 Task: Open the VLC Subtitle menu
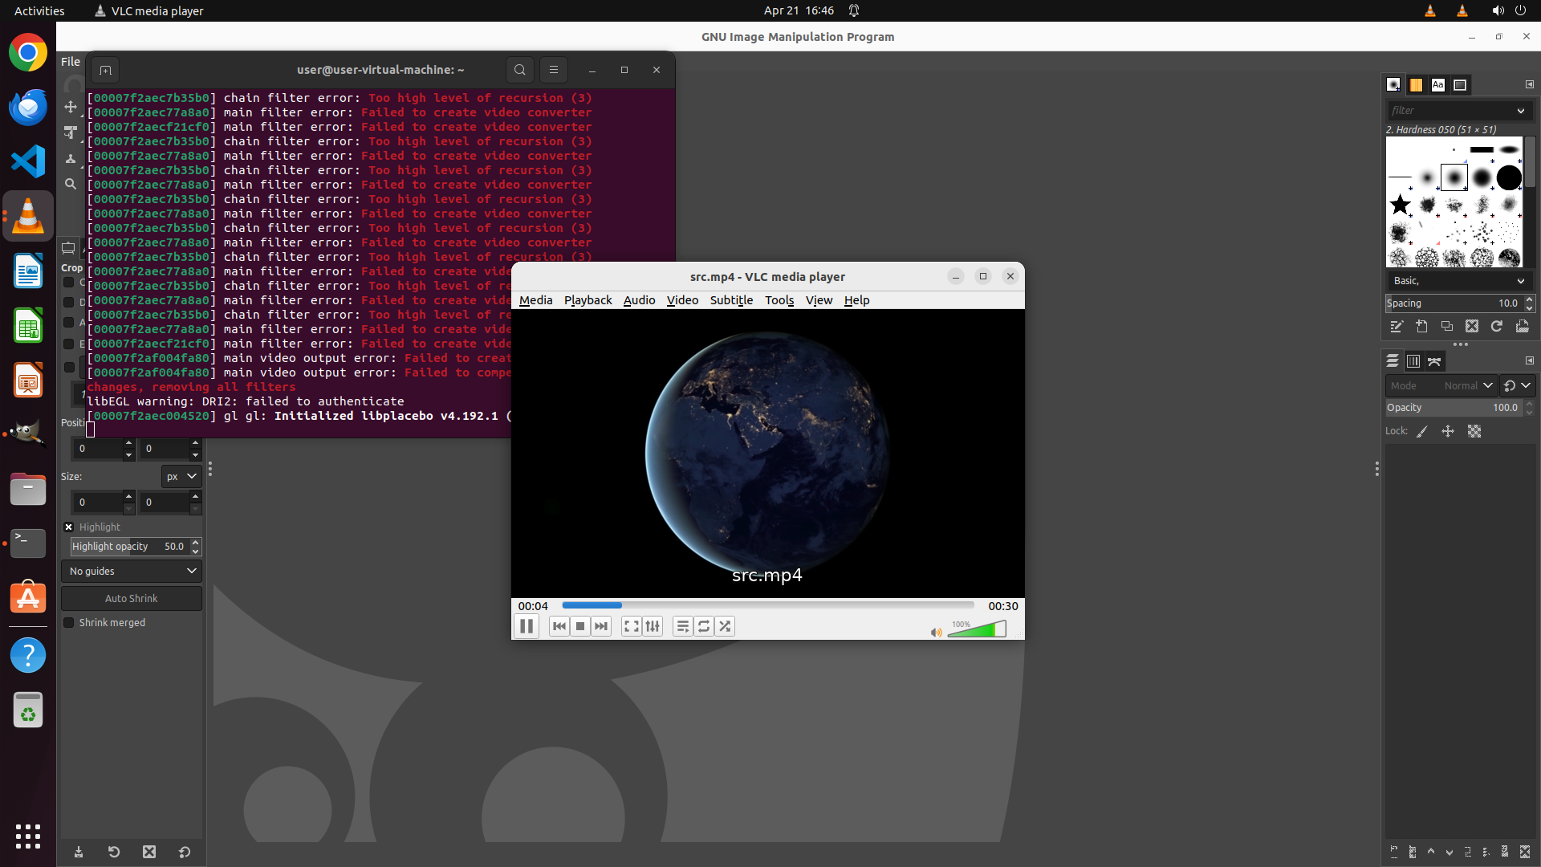click(x=731, y=300)
